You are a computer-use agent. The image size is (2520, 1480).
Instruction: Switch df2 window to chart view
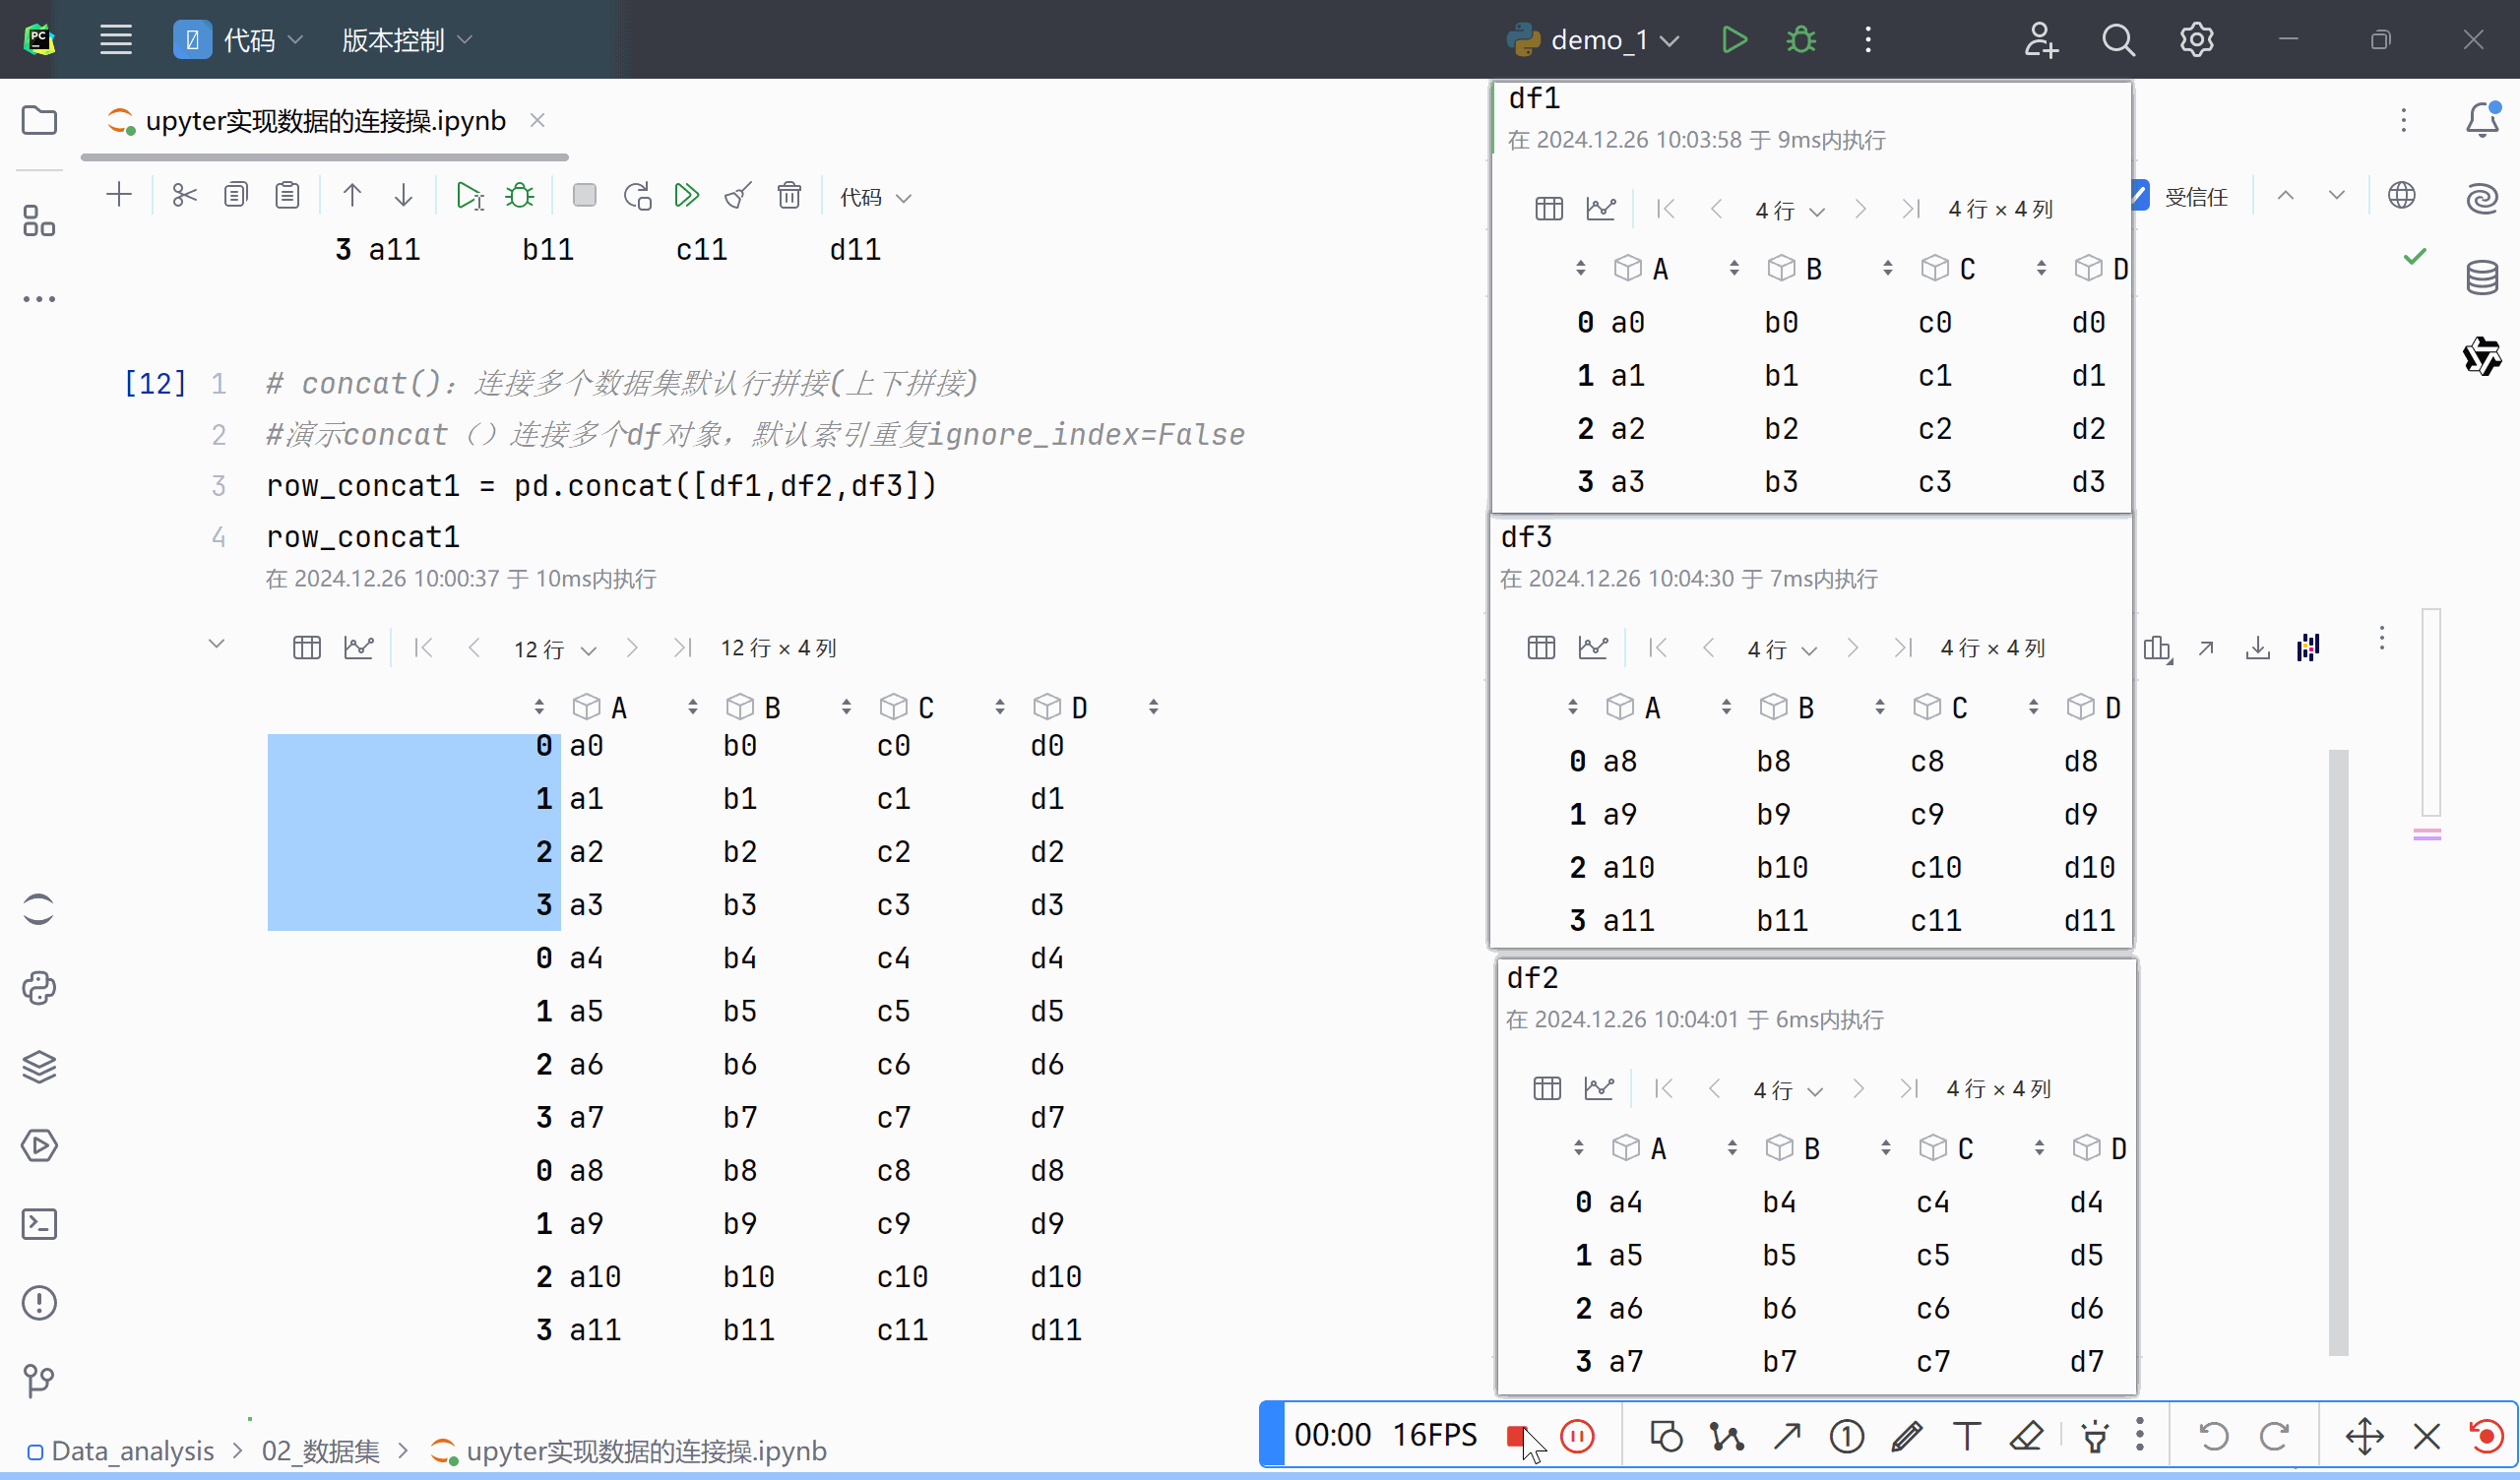(1599, 1088)
